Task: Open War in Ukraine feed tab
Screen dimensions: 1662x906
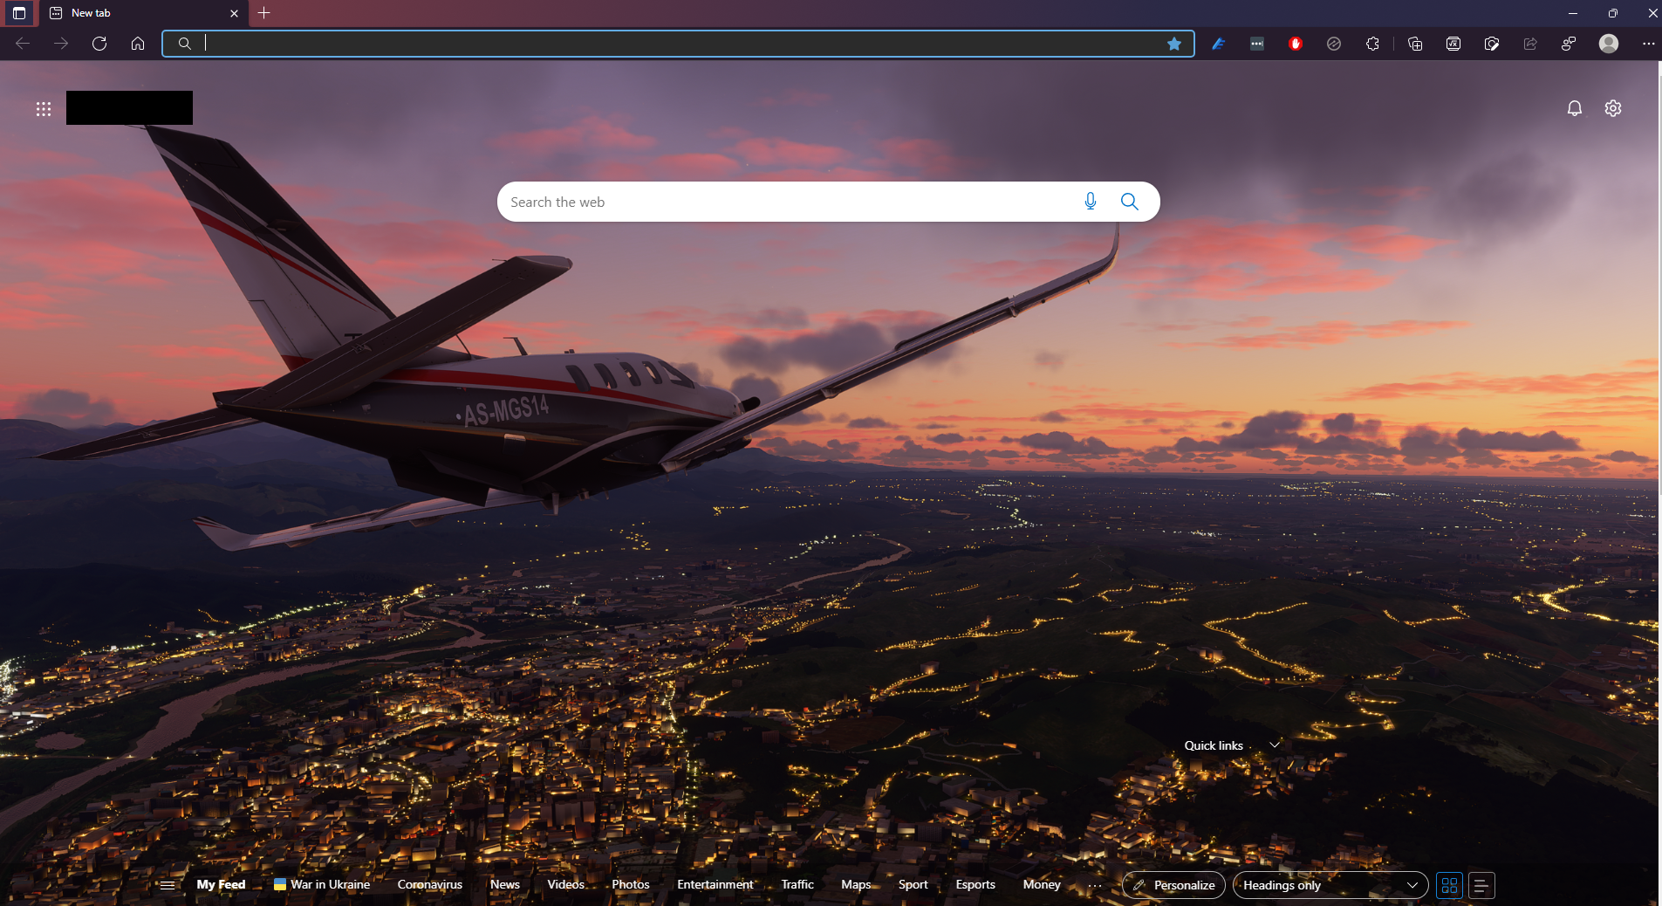Action: pyautogui.click(x=322, y=884)
